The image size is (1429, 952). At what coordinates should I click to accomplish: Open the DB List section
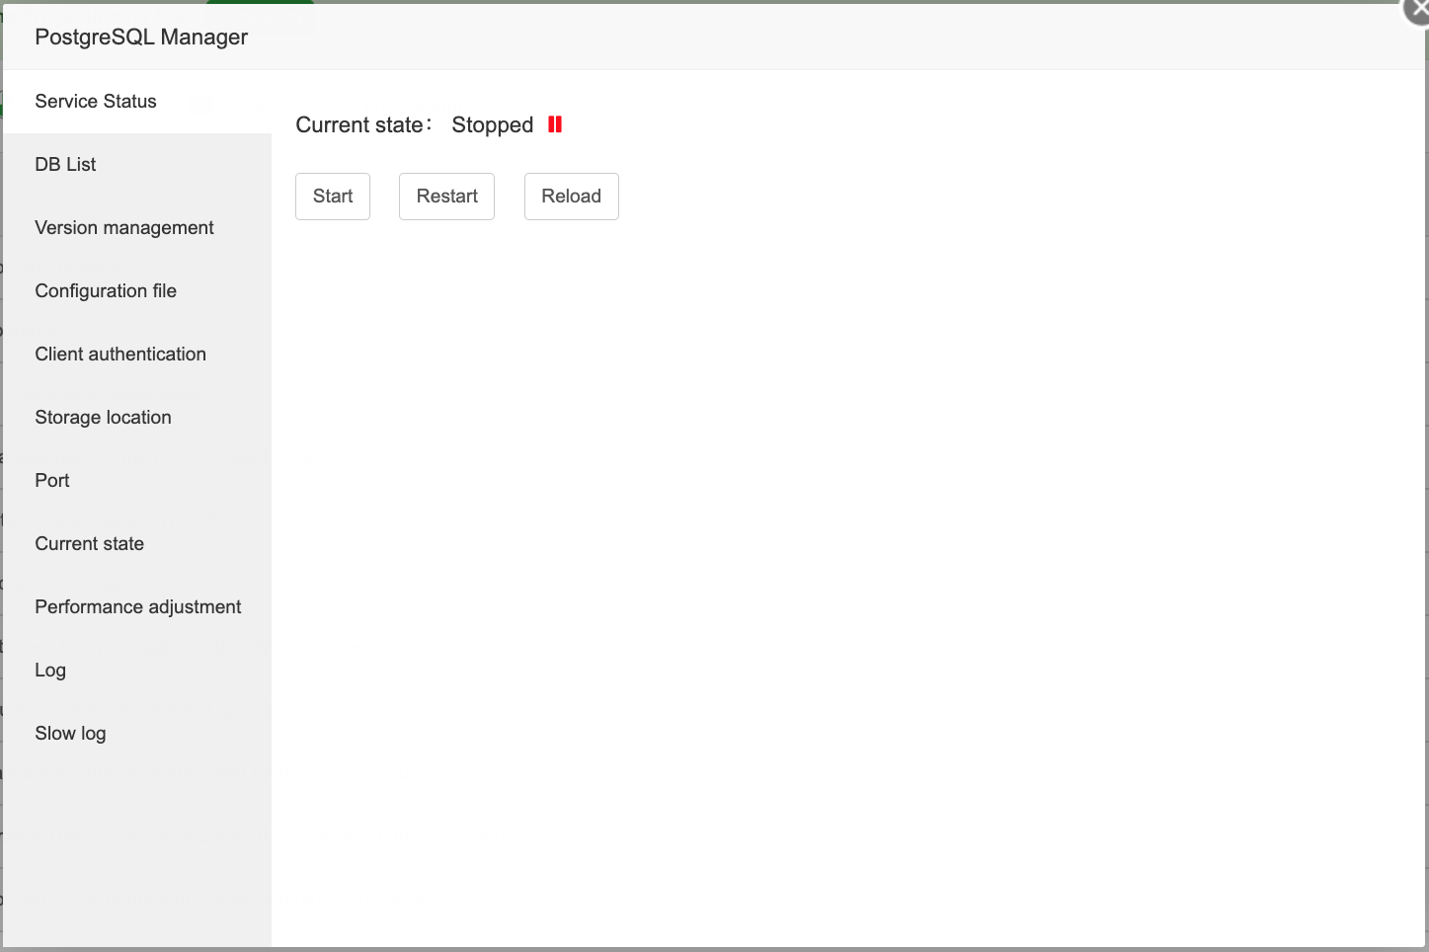[65, 164]
